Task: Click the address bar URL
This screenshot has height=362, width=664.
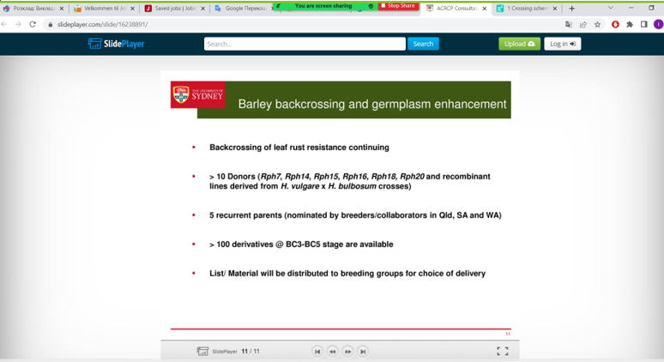Action: pyautogui.click(x=102, y=25)
